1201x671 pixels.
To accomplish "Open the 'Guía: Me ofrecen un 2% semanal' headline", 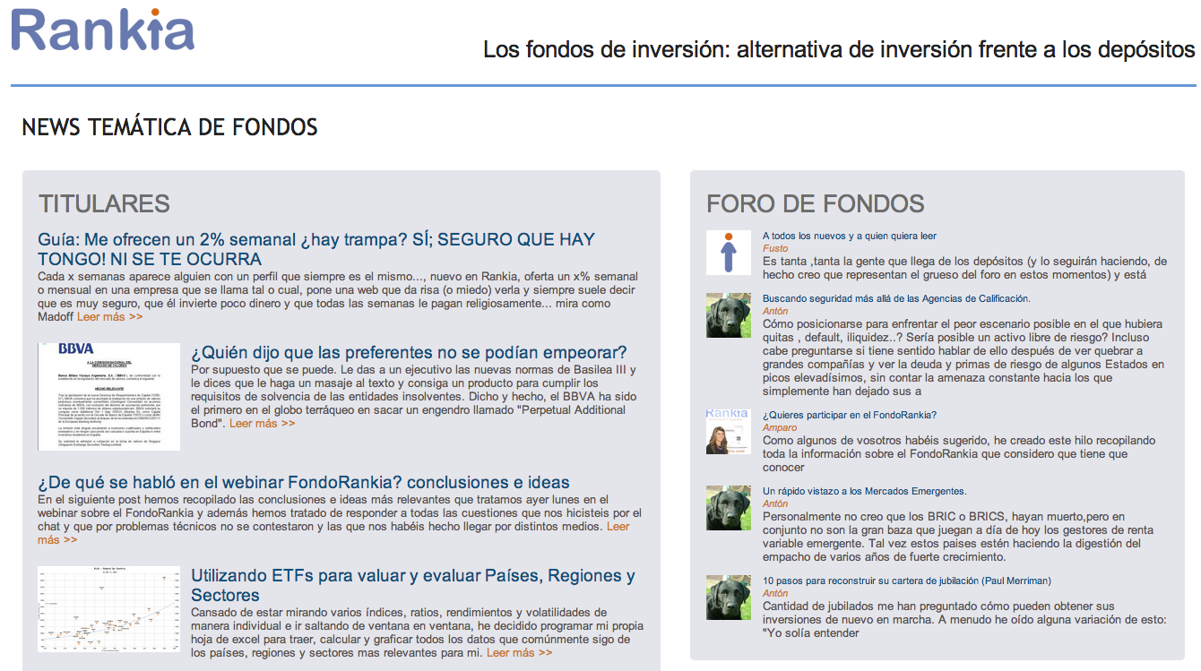I will tap(315, 249).
